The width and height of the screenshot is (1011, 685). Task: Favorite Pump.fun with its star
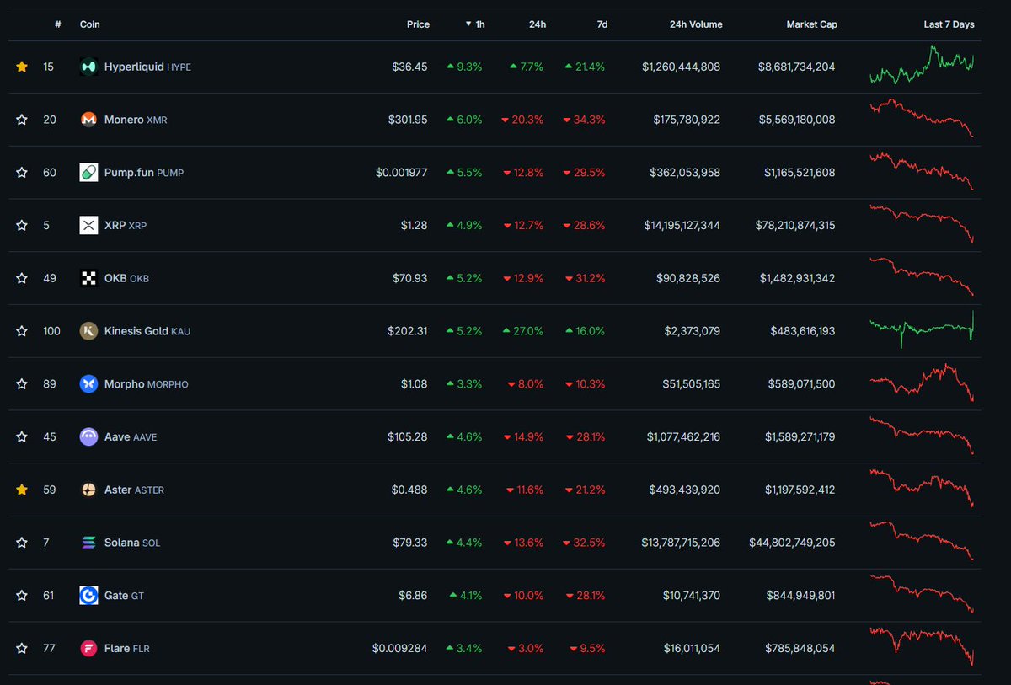22,172
